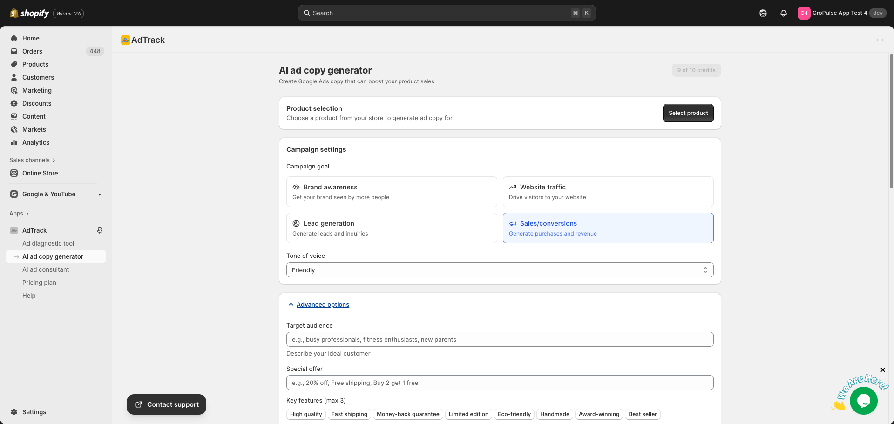Open the Sidekick assistant icon in top bar
This screenshot has height=424, width=894.
(763, 13)
